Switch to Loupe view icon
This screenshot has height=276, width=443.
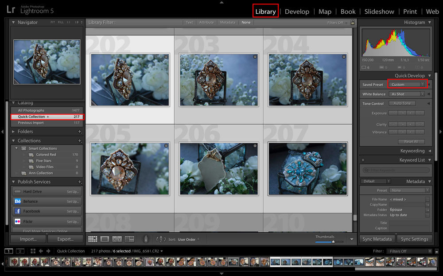pyautogui.click(x=105, y=239)
